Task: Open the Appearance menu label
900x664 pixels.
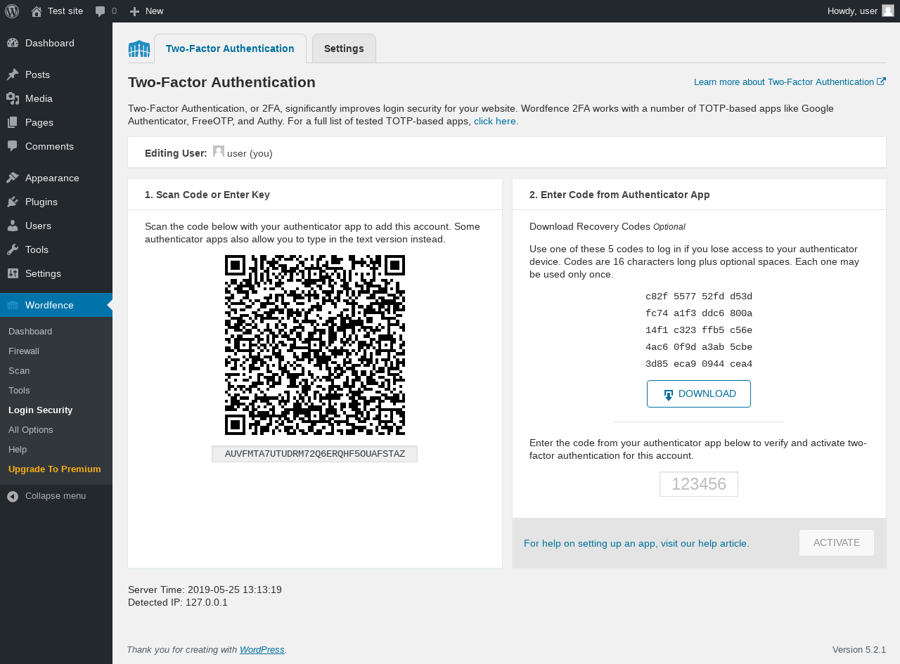Action: coord(52,178)
